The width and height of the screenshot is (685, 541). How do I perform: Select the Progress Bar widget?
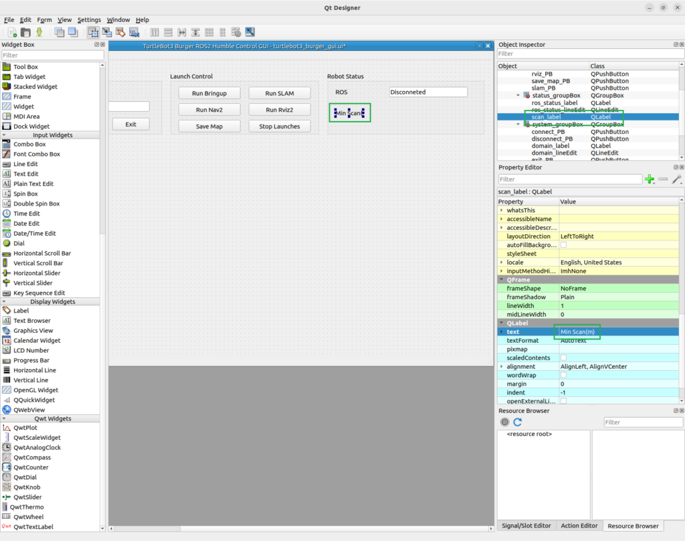[31, 360]
